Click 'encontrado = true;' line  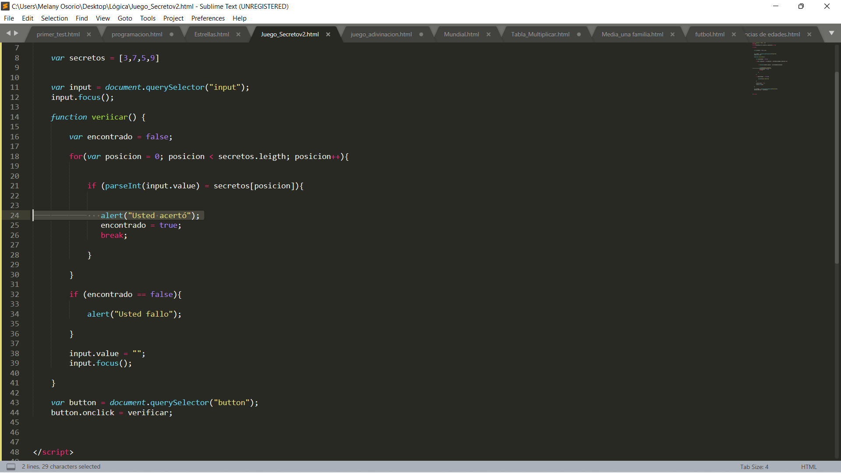pyautogui.click(x=141, y=225)
